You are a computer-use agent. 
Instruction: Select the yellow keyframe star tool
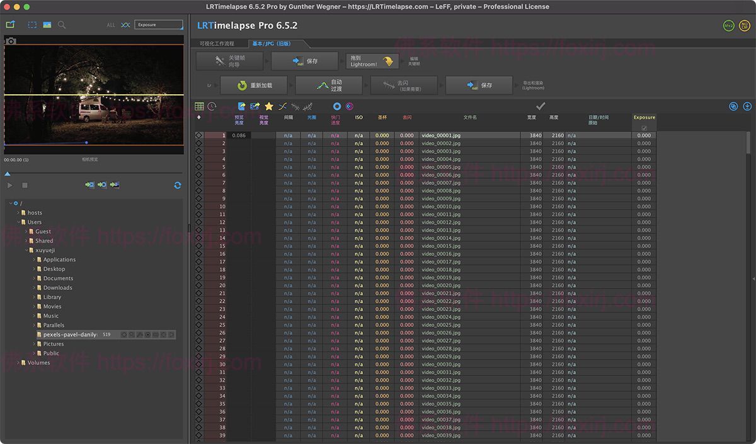tap(268, 106)
